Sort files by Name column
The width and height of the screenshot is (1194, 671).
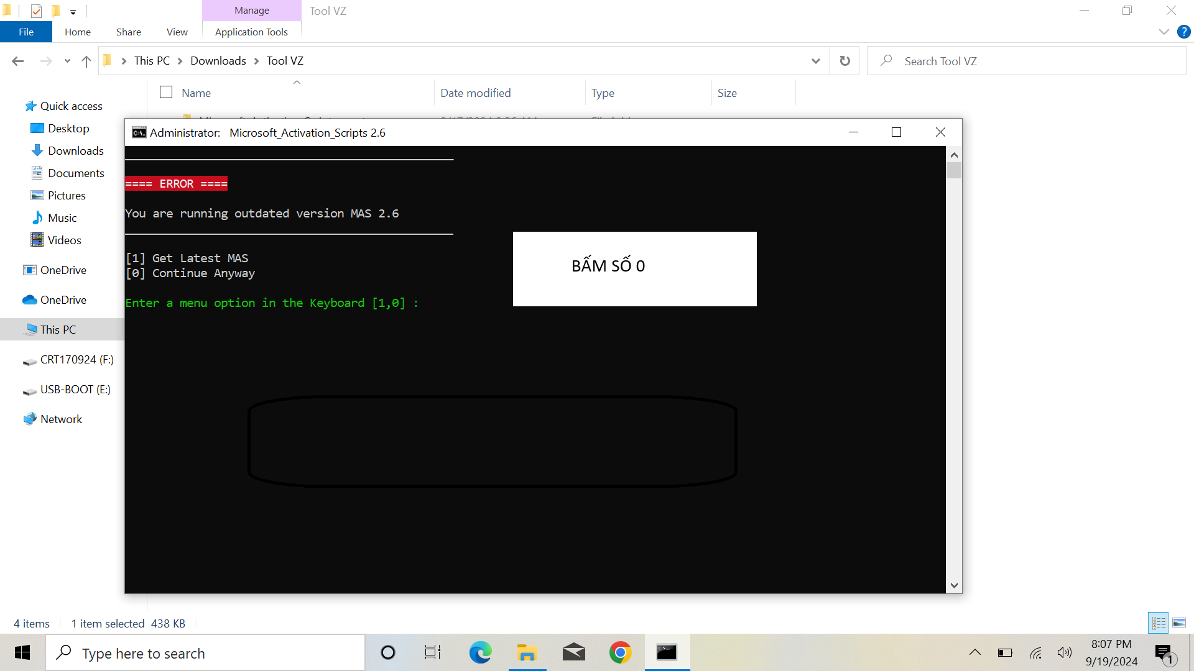pos(197,93)
